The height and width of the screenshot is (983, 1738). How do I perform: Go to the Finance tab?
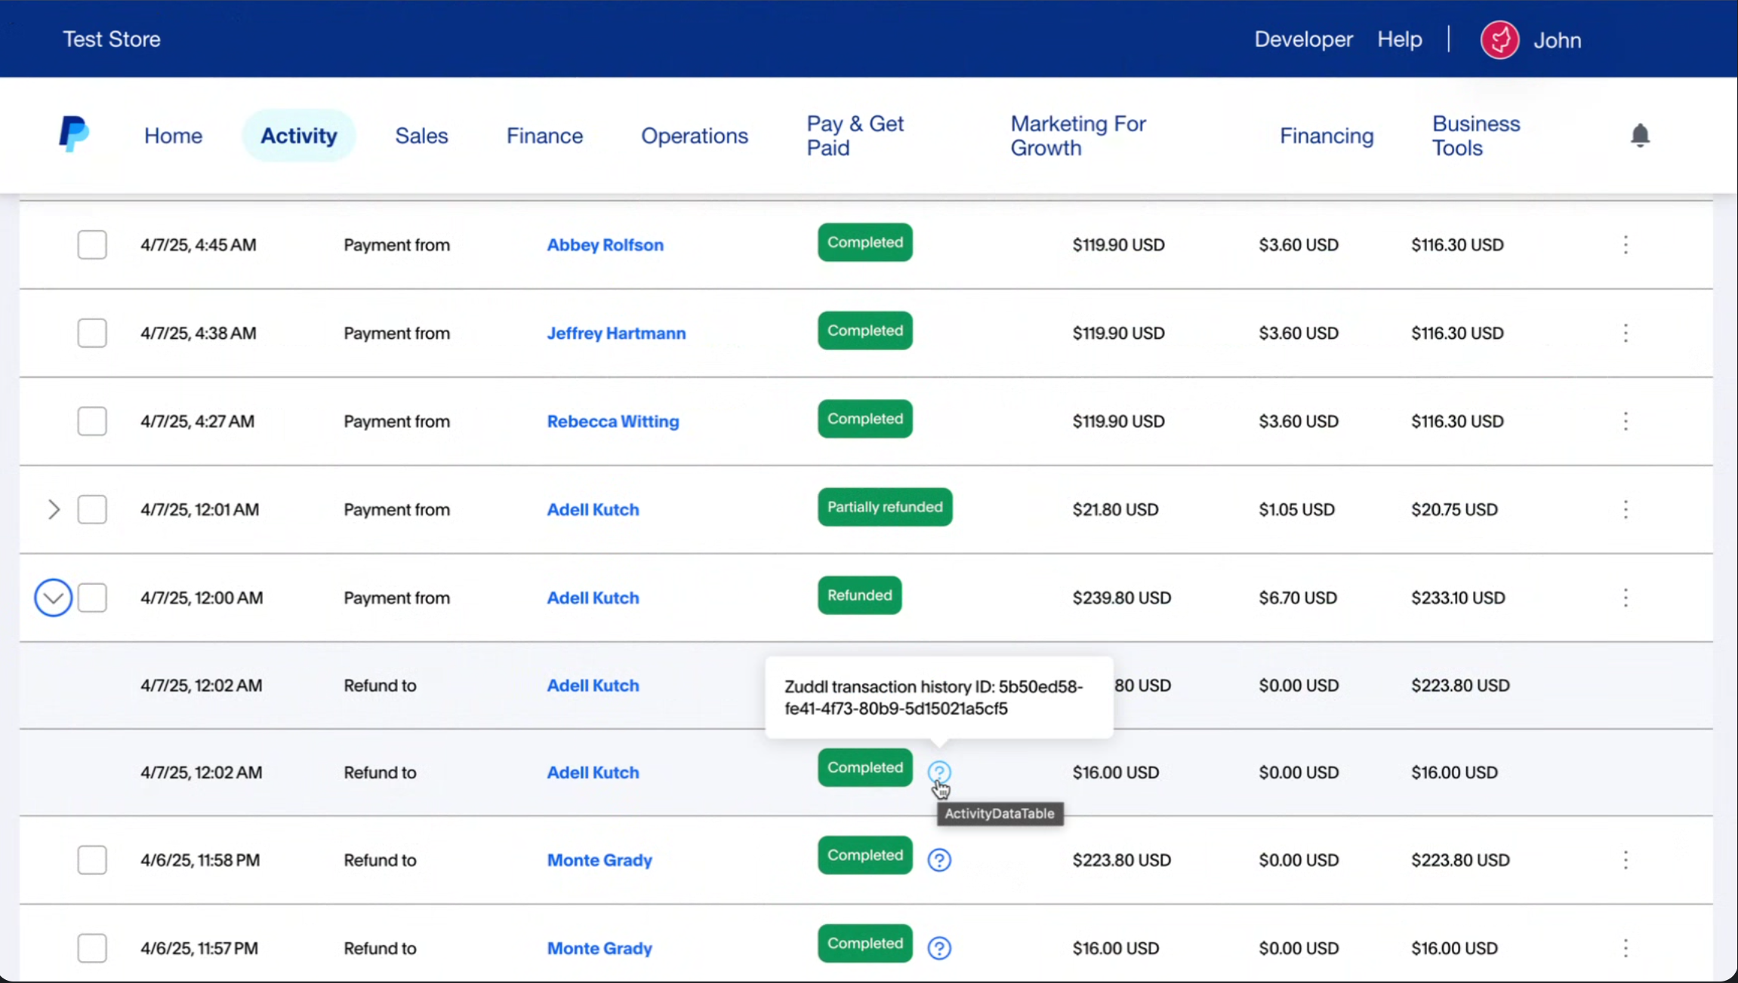[x=544, y=136]
